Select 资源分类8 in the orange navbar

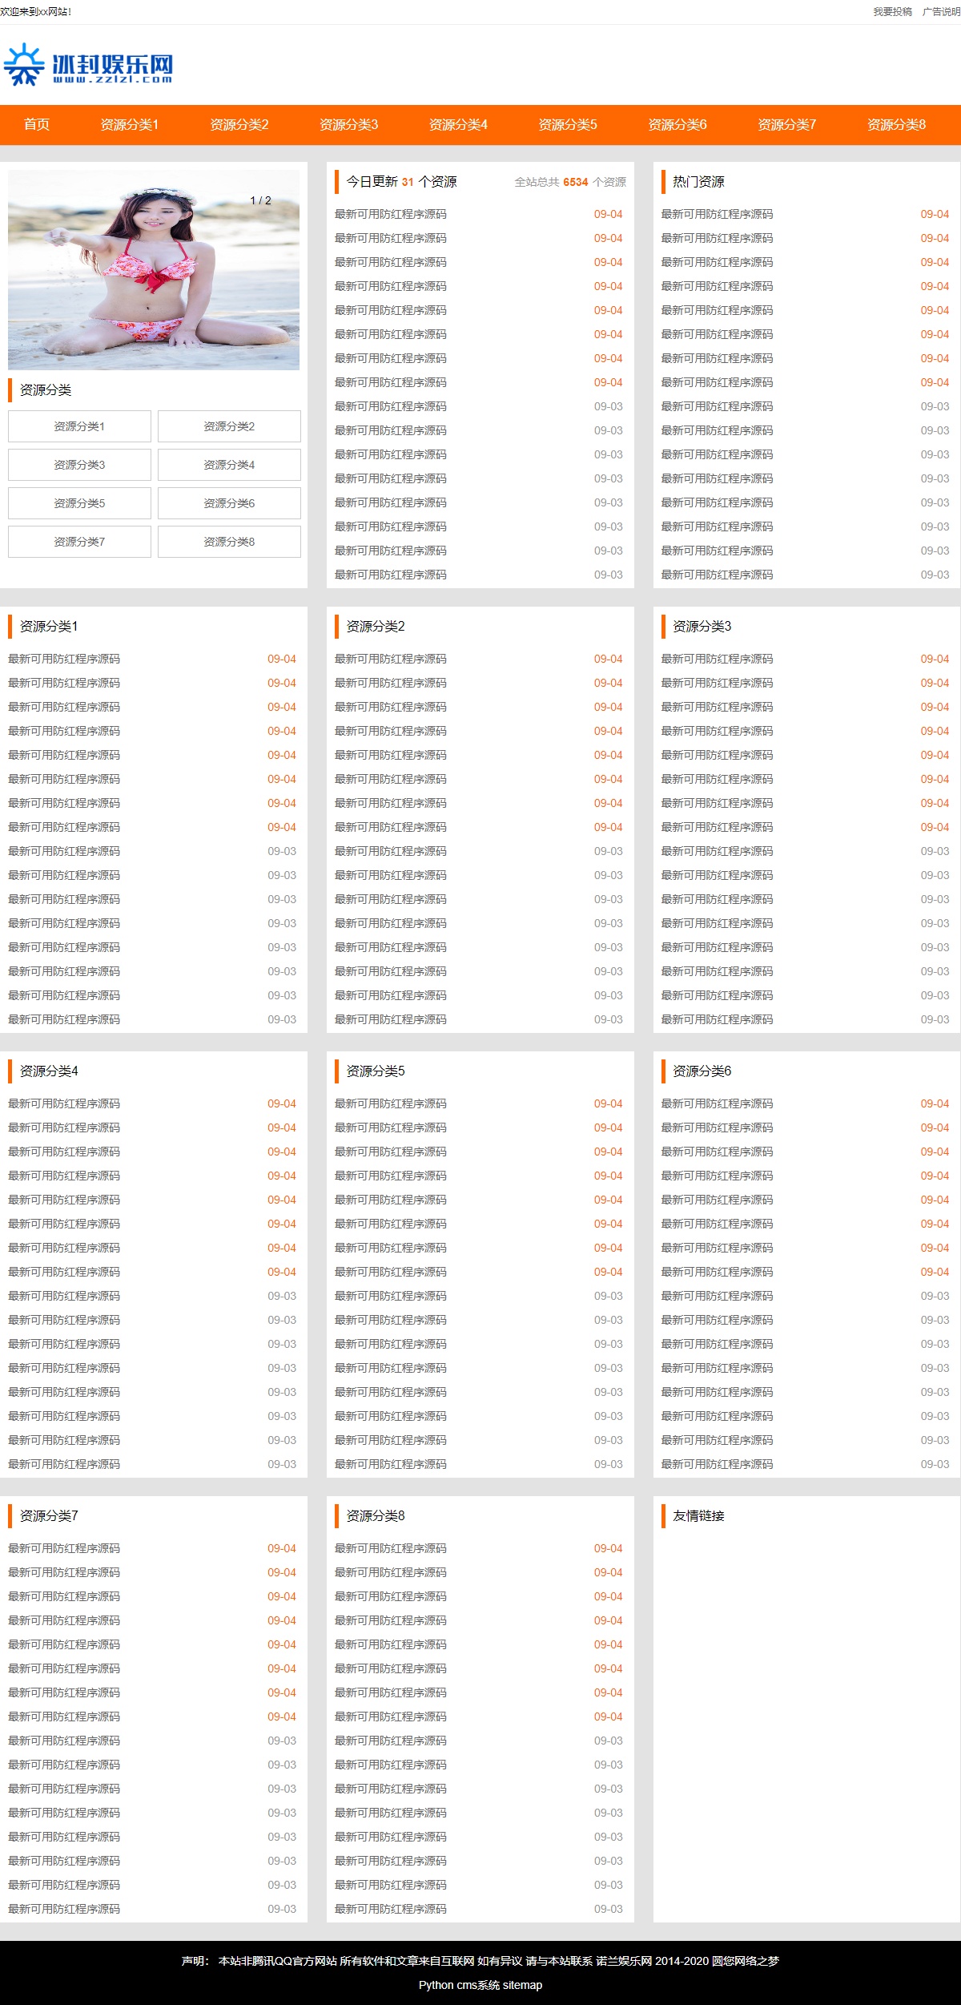pyautogui.click(x=896, y=124)
